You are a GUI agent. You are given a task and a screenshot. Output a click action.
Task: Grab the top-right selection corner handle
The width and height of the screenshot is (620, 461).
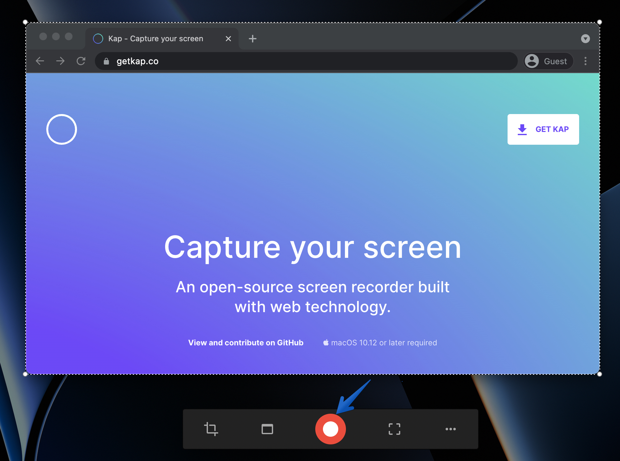(600, 22)
